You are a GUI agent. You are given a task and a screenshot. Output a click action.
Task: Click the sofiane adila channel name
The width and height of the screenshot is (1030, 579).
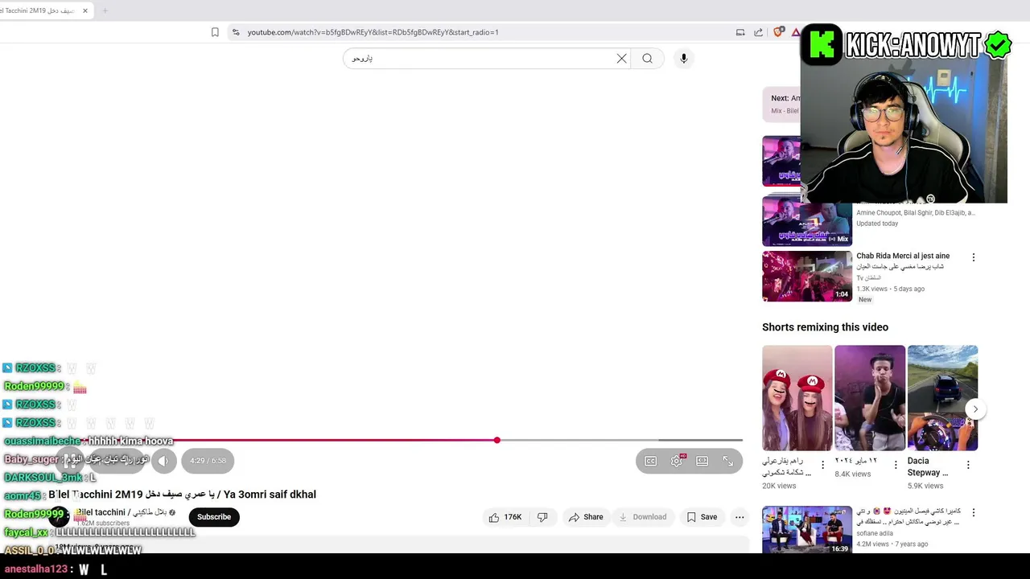(875, 533)
